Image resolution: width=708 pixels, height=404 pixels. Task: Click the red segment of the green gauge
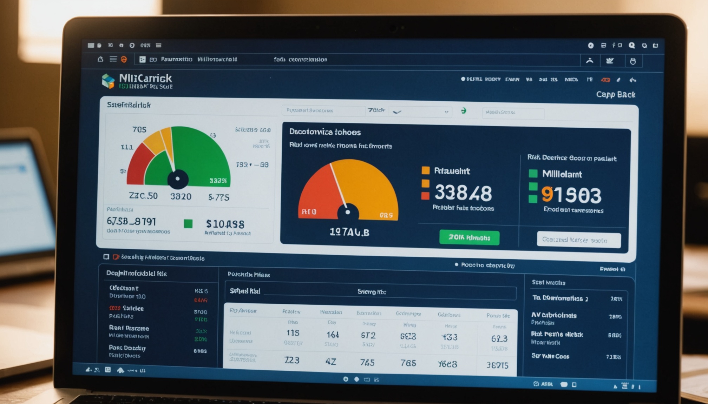[140, 165]
